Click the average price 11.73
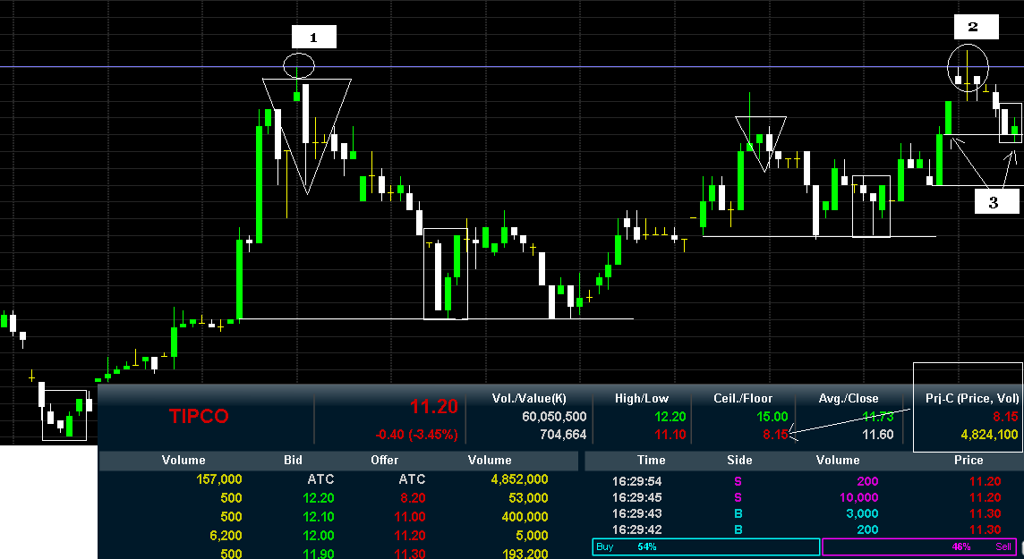Image resolution: width=1024 pixels, height=559 pixels. pyautogui.click(x=878, y=416)
